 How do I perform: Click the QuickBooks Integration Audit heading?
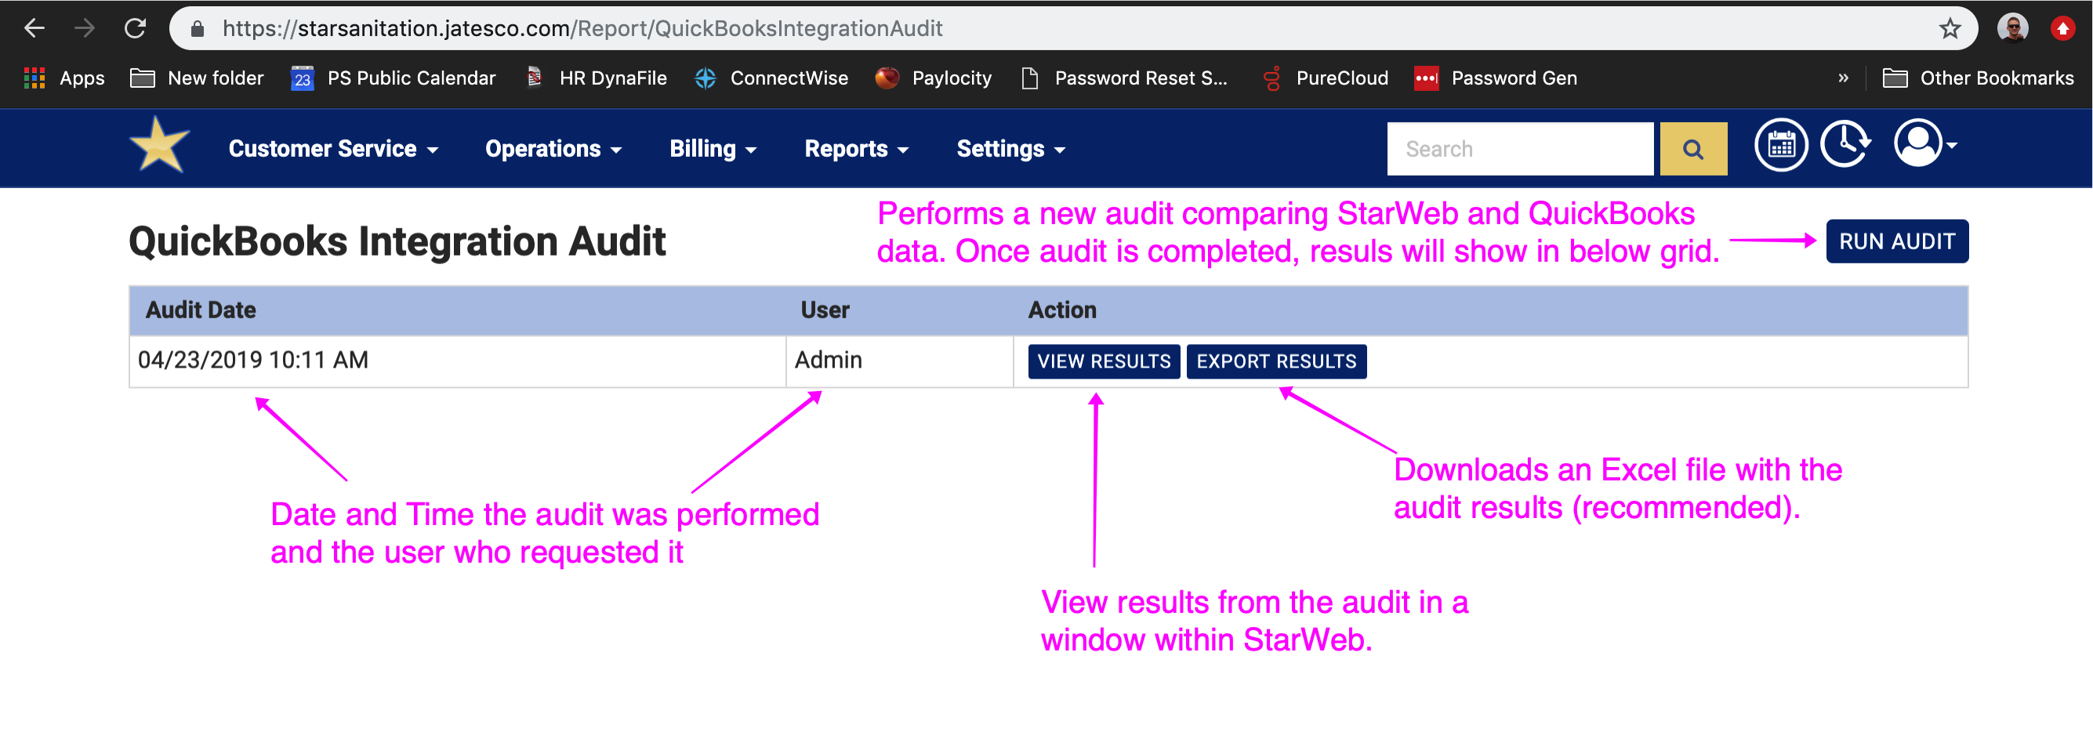point(397,241)
